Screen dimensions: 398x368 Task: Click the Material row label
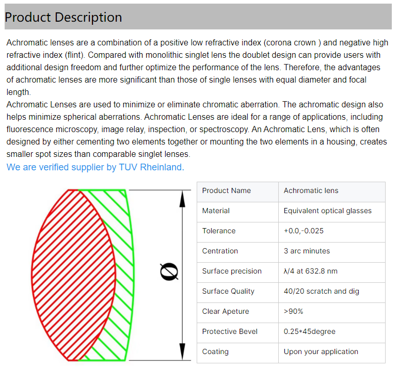tap(216, 211)
